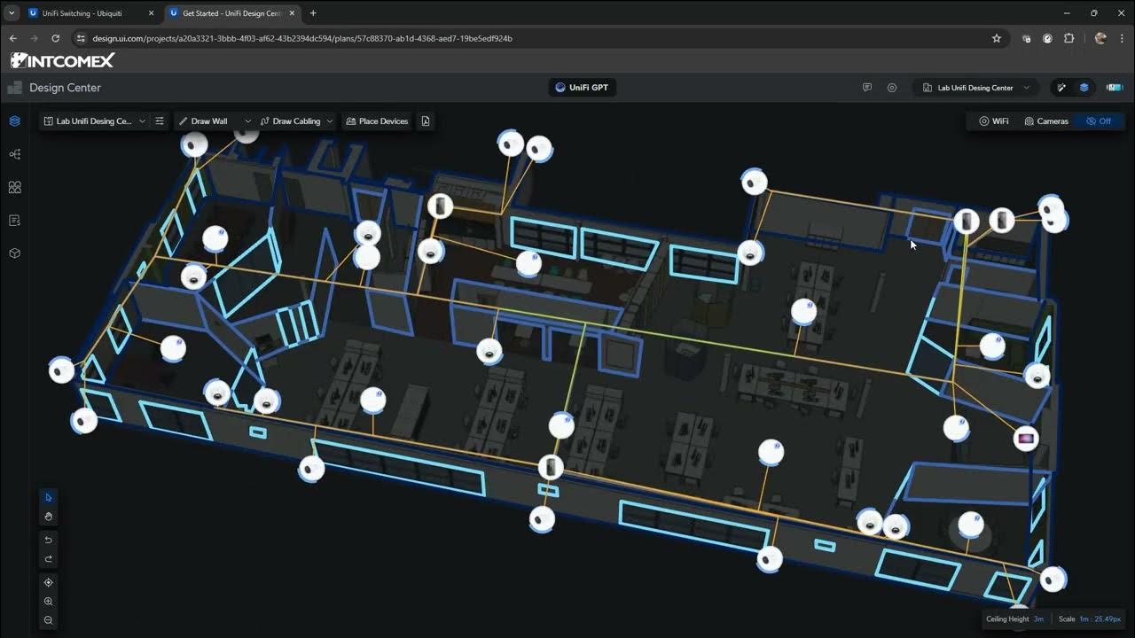The width and height of the screenshot is (1135, 638).
Task: Open the UniFi GPT assistant
Action: click(582, 88)
